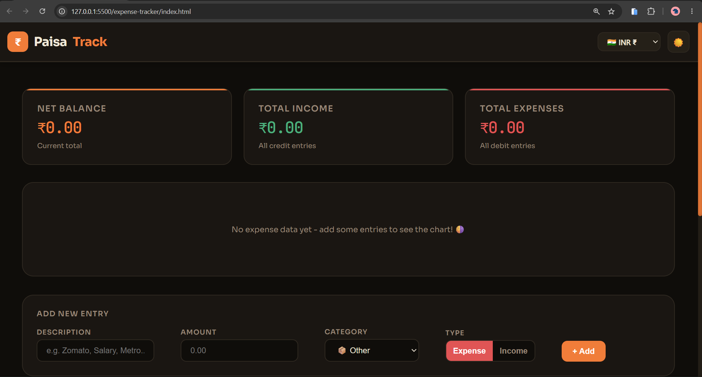Click the address bar URL
The width and height of the screenshot is (702, 377).
(x=131, y=11)
